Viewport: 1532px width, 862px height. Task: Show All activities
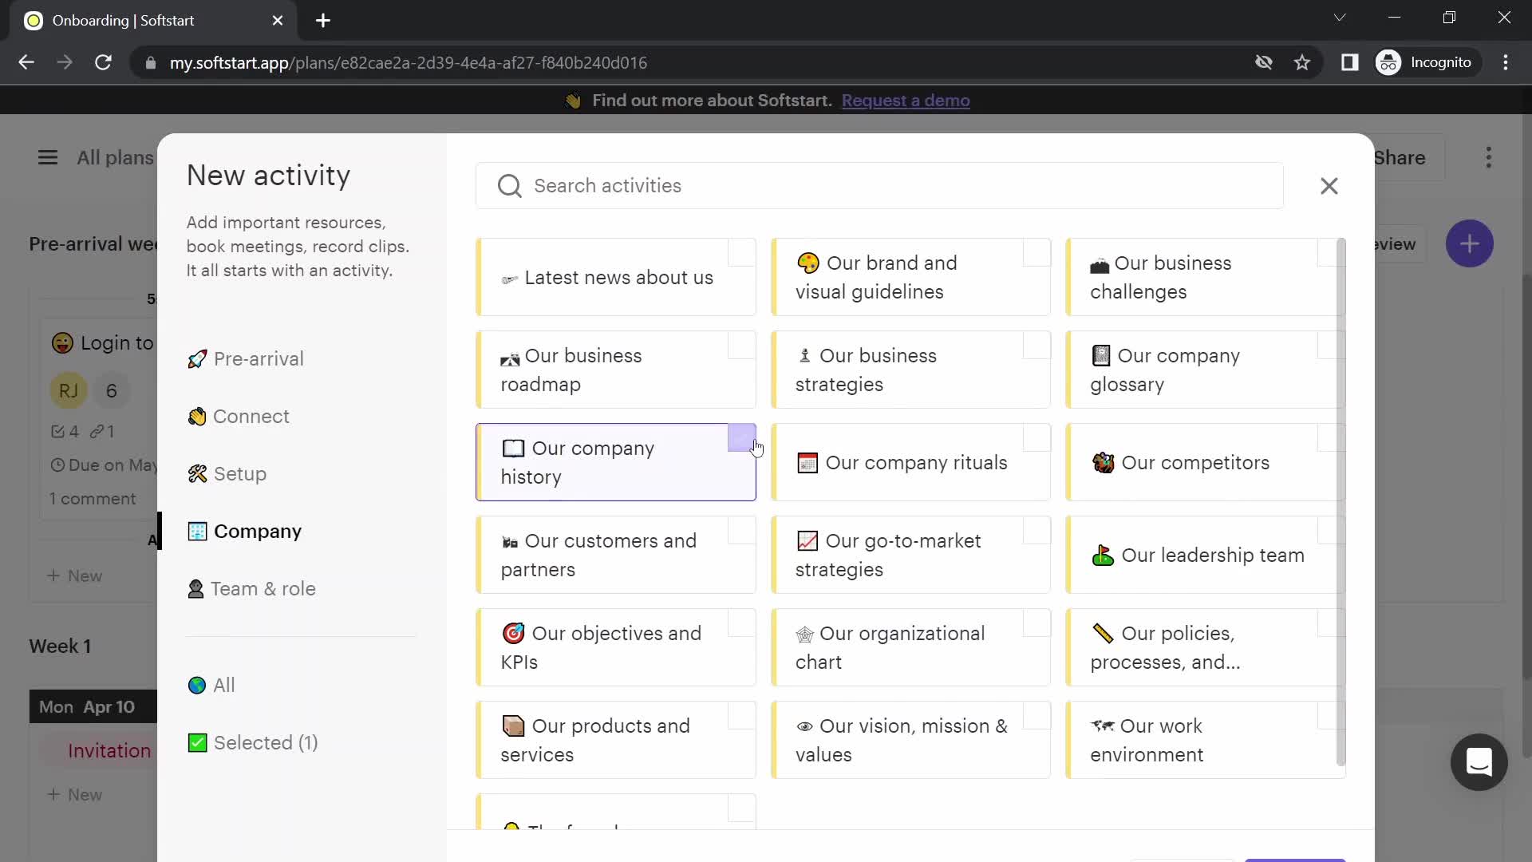211,686
